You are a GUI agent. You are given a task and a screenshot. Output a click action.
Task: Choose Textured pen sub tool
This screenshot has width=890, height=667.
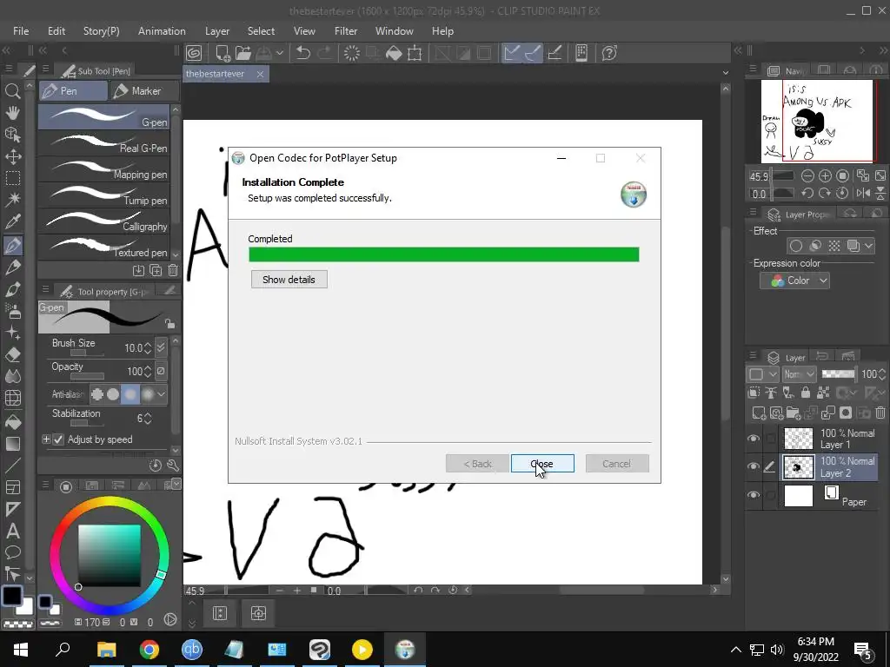104,248
